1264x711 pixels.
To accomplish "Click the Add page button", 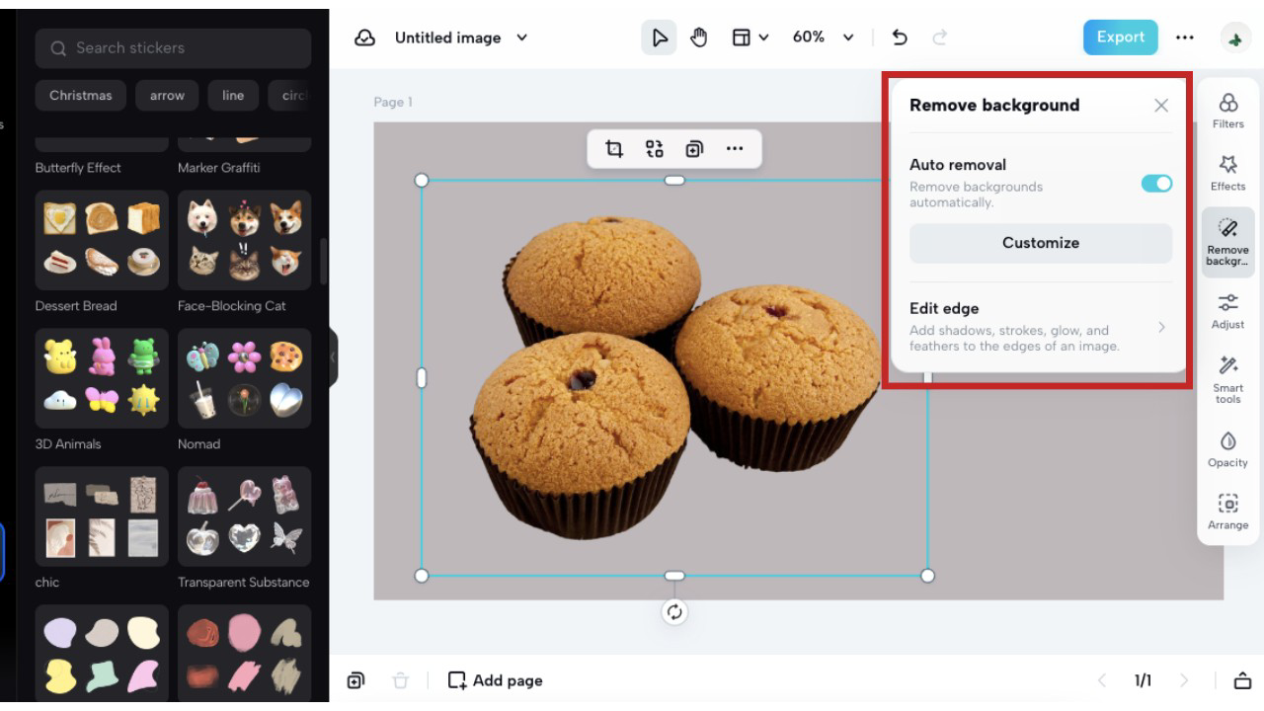I will 495,680.
